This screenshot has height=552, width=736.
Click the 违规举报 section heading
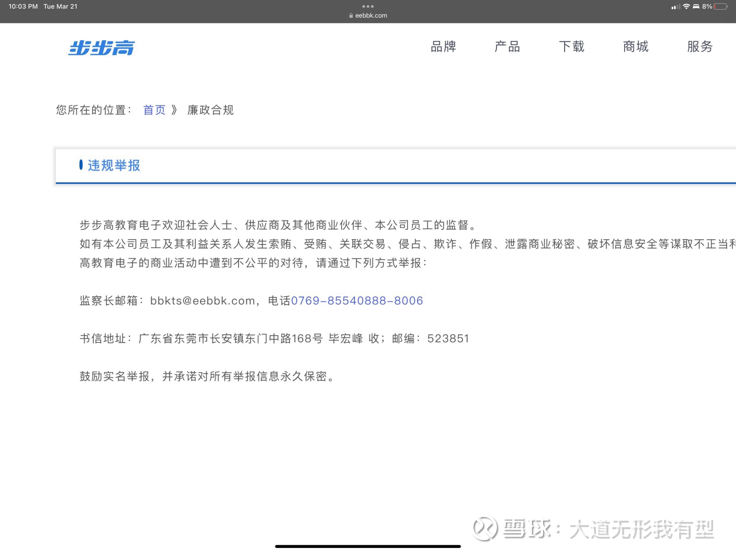[x=114, y=165]
